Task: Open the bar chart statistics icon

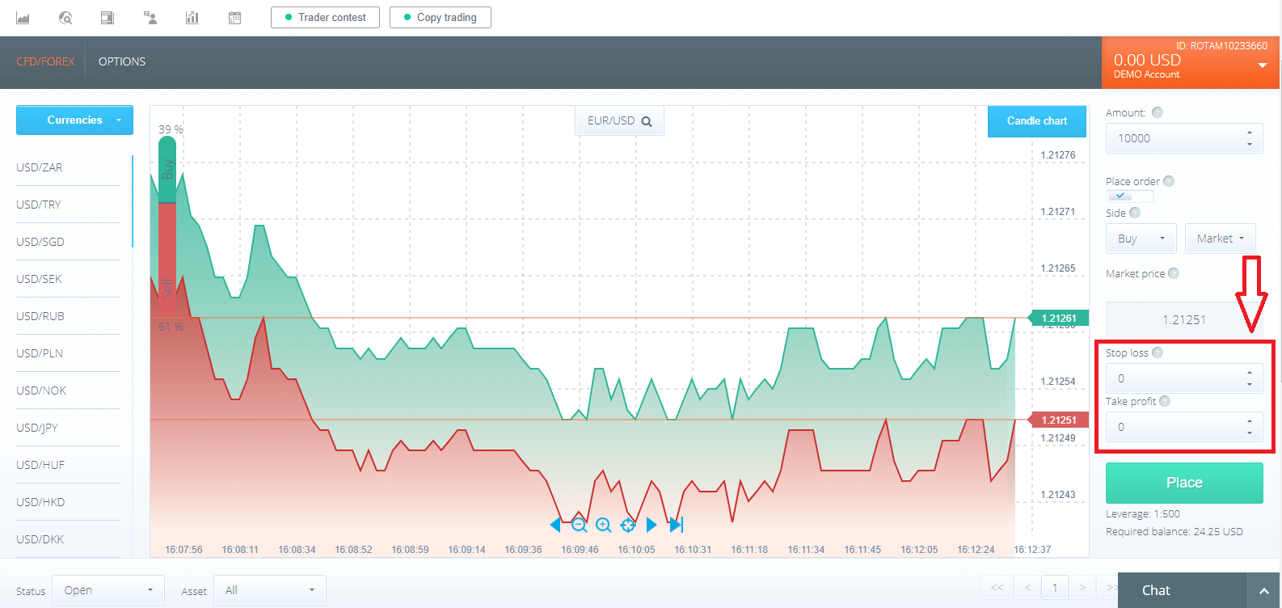Action: coord(192,18)
